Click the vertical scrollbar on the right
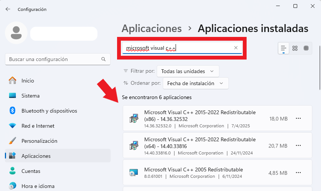 coord(320,68)
